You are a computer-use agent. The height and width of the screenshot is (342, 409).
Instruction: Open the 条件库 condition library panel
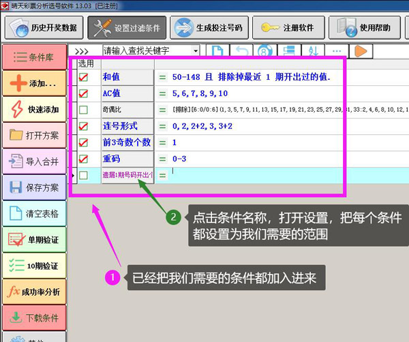point(34,57)
